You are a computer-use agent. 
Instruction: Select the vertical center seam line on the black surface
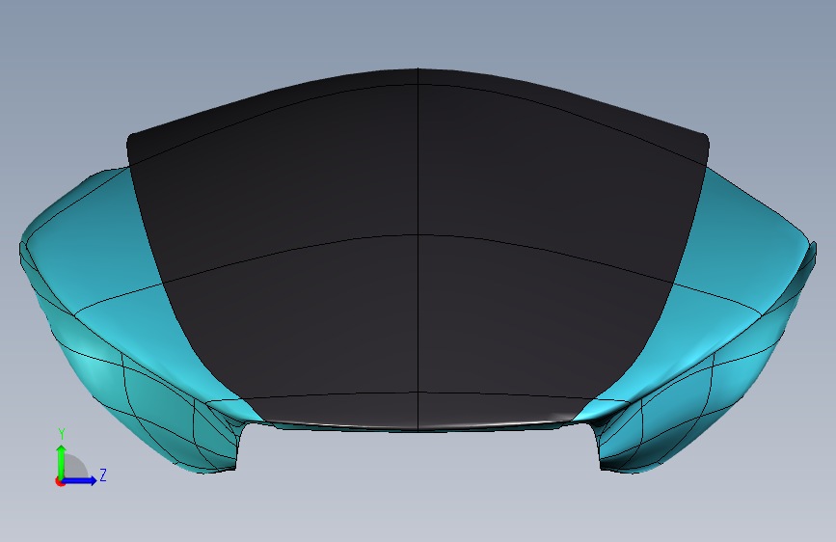click(418, 249)
